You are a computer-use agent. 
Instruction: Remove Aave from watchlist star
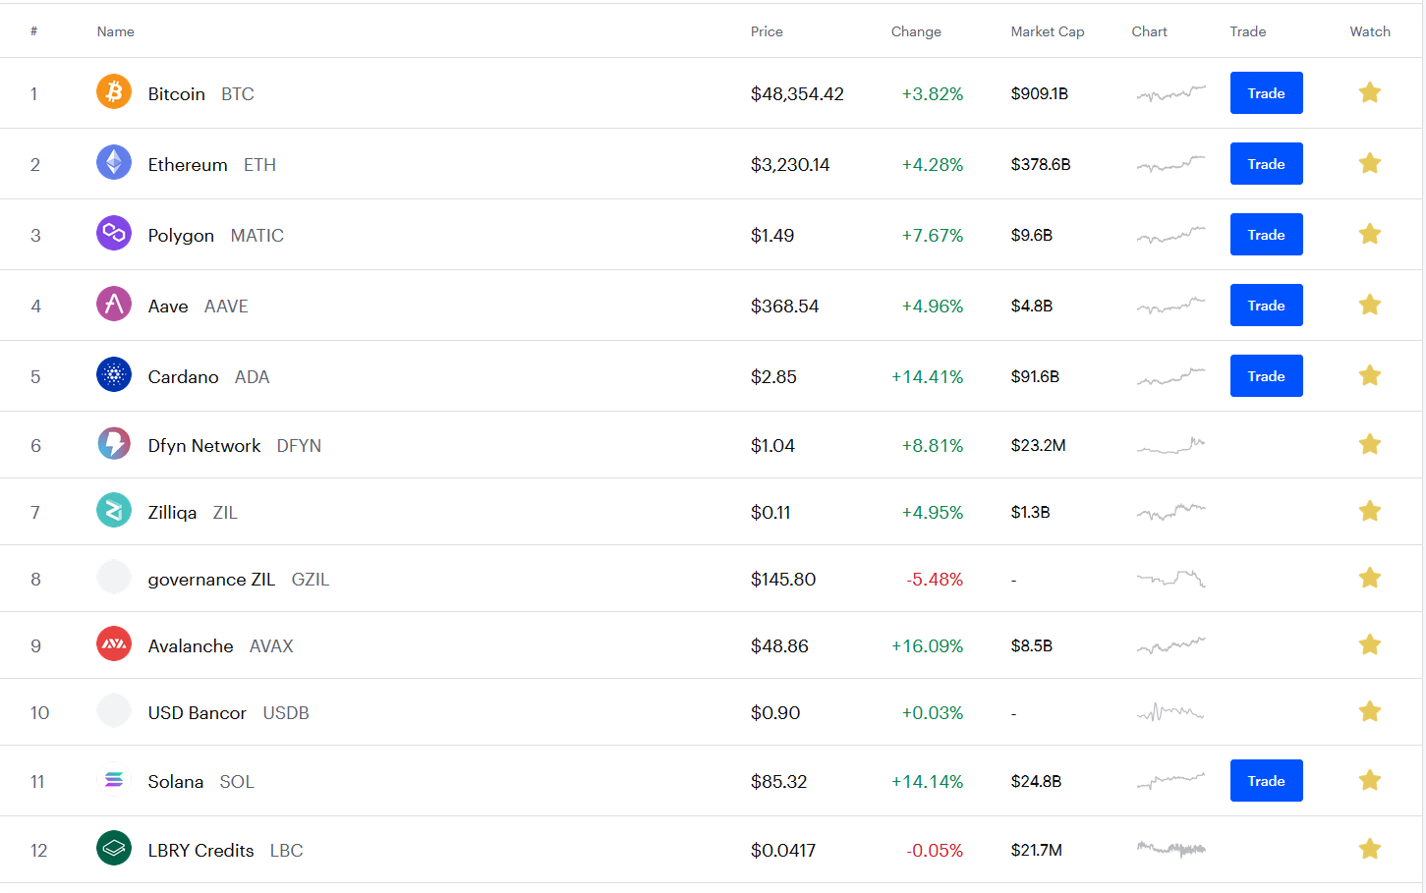pyautogui.click(x=1370, y=305)
